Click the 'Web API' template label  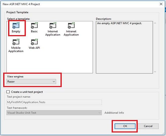tap(34, 48)
